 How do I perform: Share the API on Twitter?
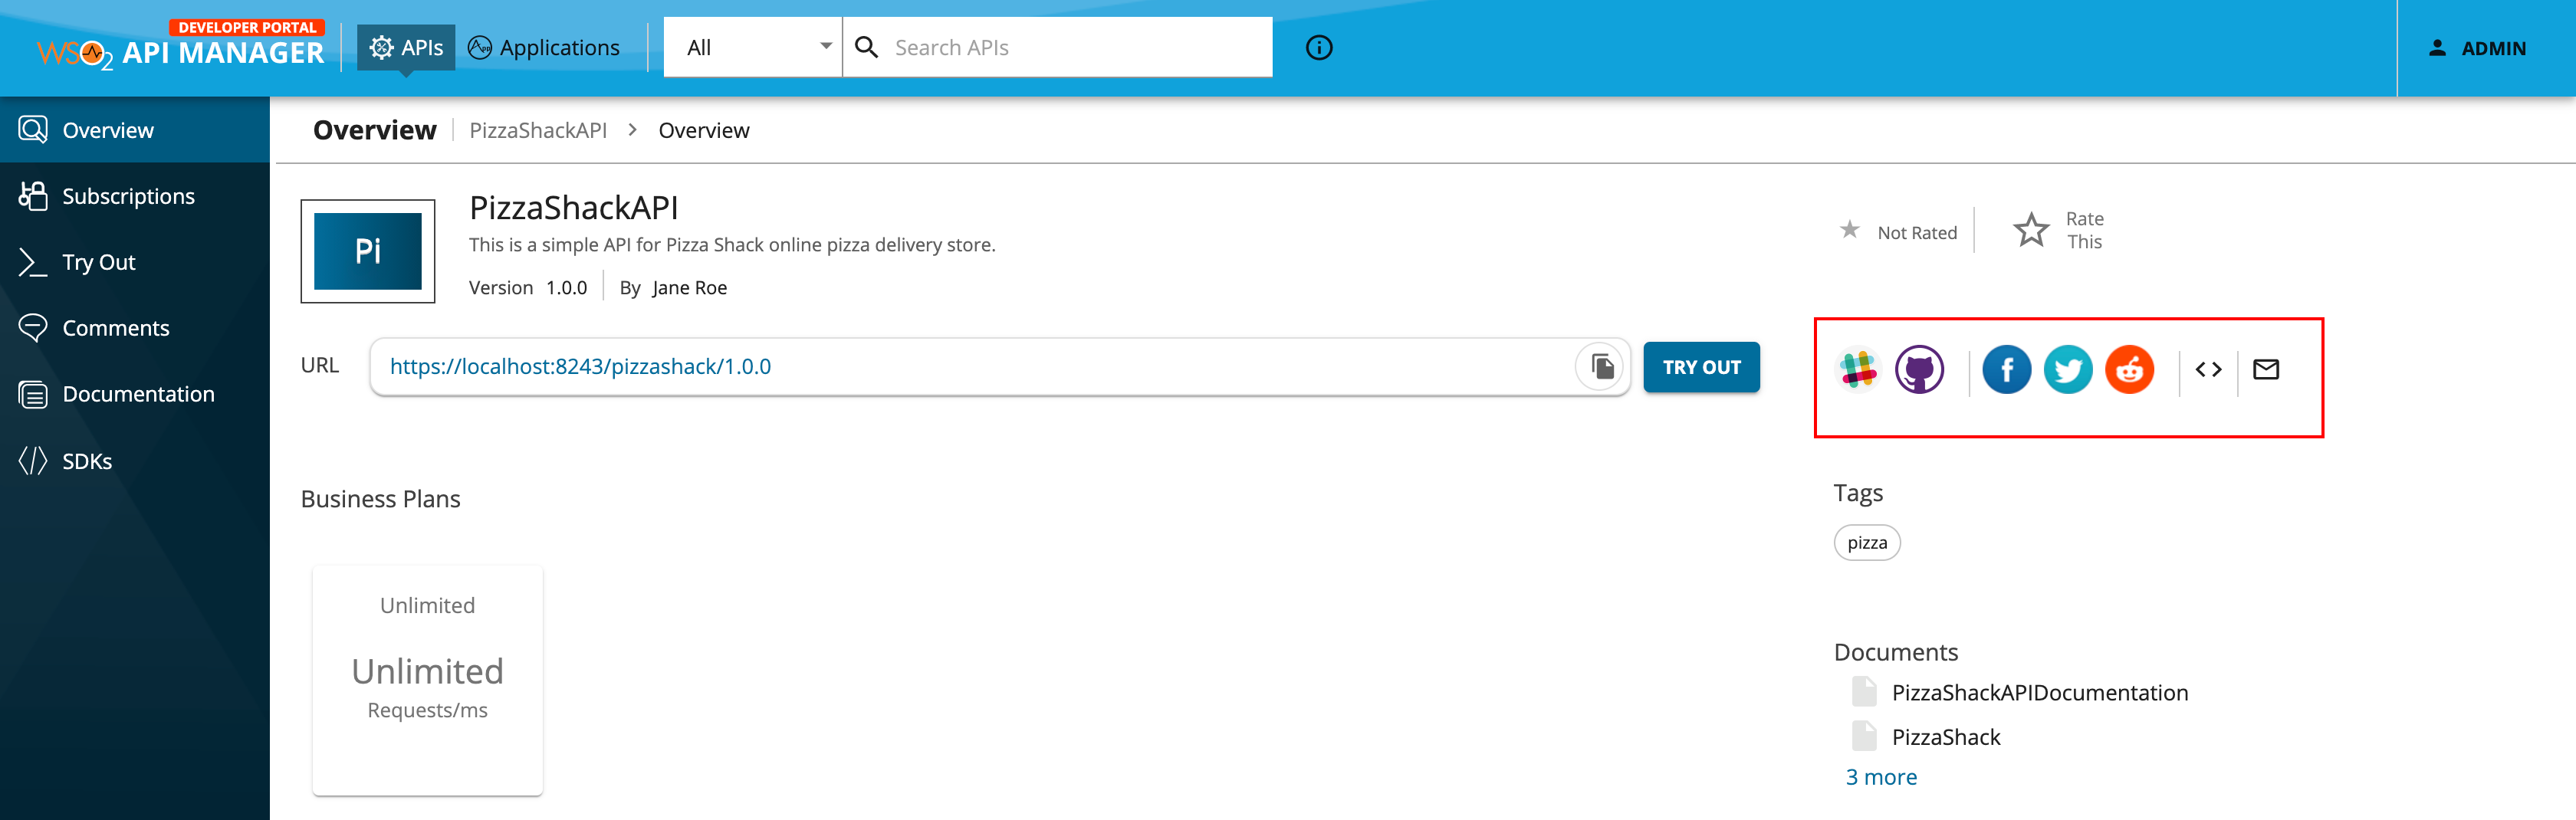click(2068, 369)
